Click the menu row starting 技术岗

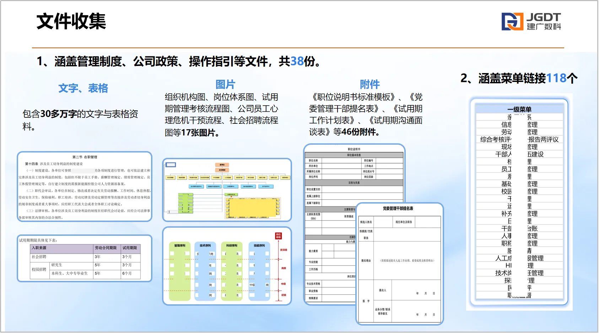coord(519,273)
